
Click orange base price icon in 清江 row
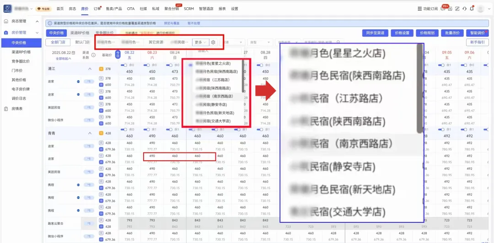click(101, 69)
